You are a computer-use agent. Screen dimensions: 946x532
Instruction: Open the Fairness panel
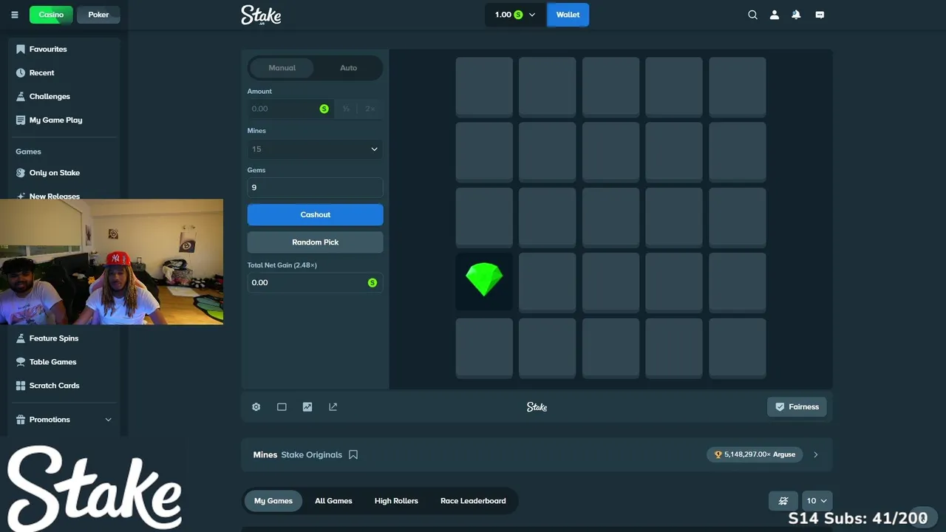click(x=797, y=407)
